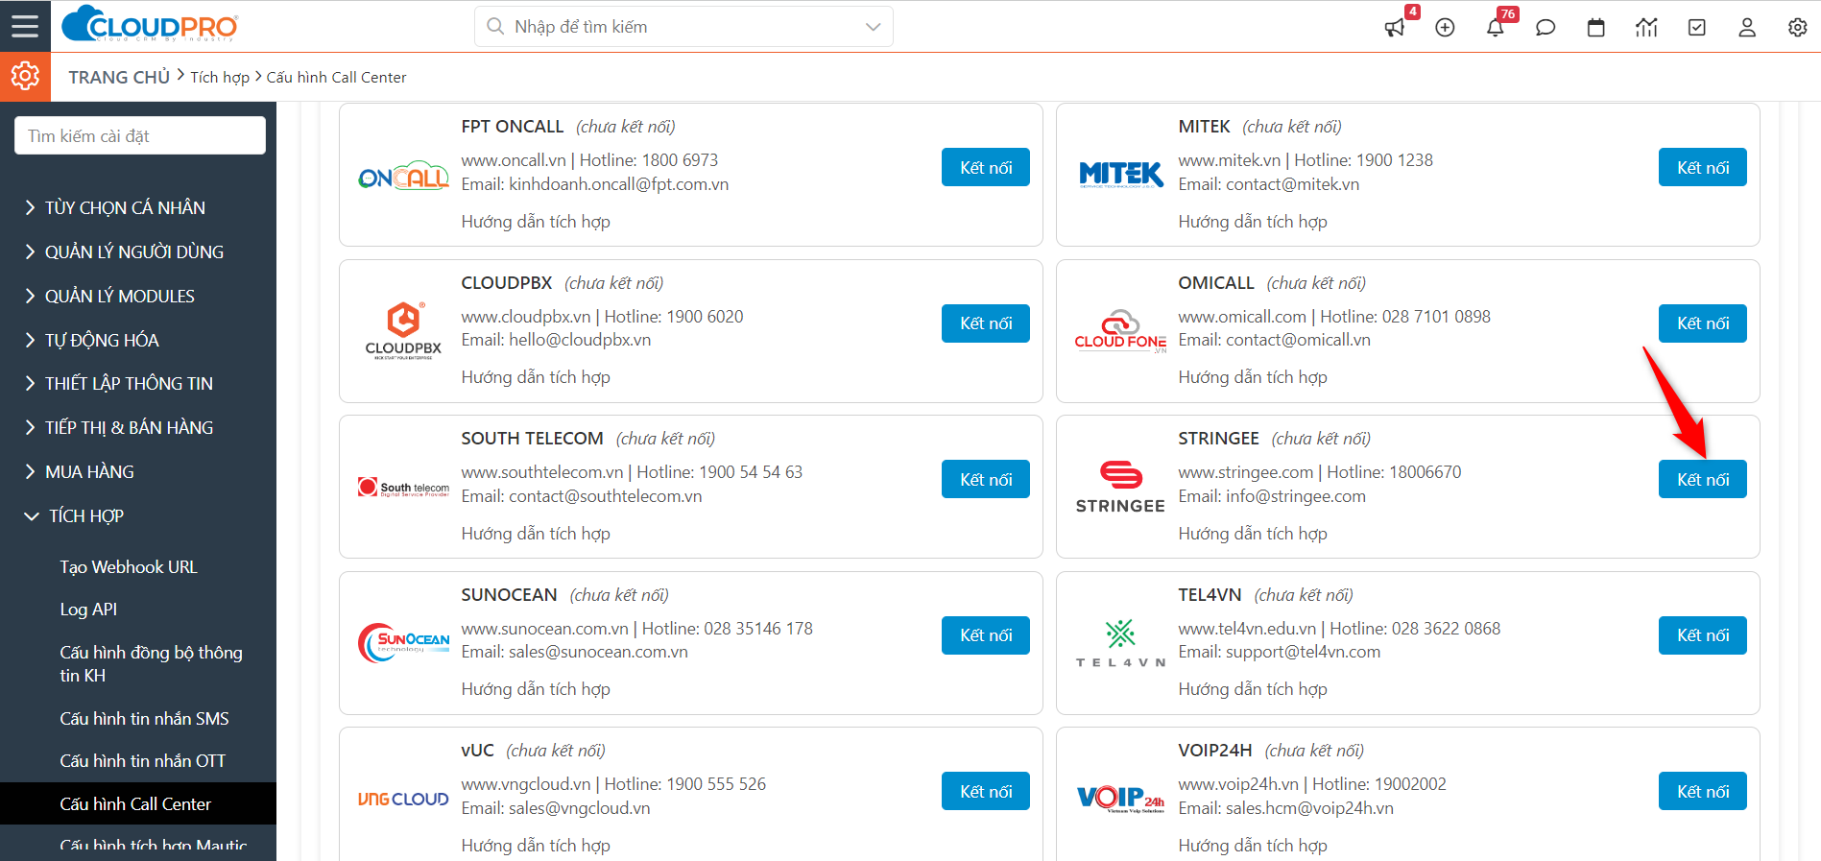Open the tasks checkbox icon

(x=1697, y=28)
